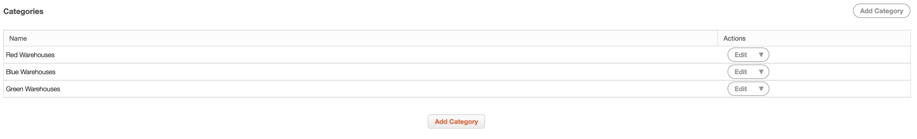
Task: Click the outlined Add Category button beside heading
Action: tap(881, 11)
